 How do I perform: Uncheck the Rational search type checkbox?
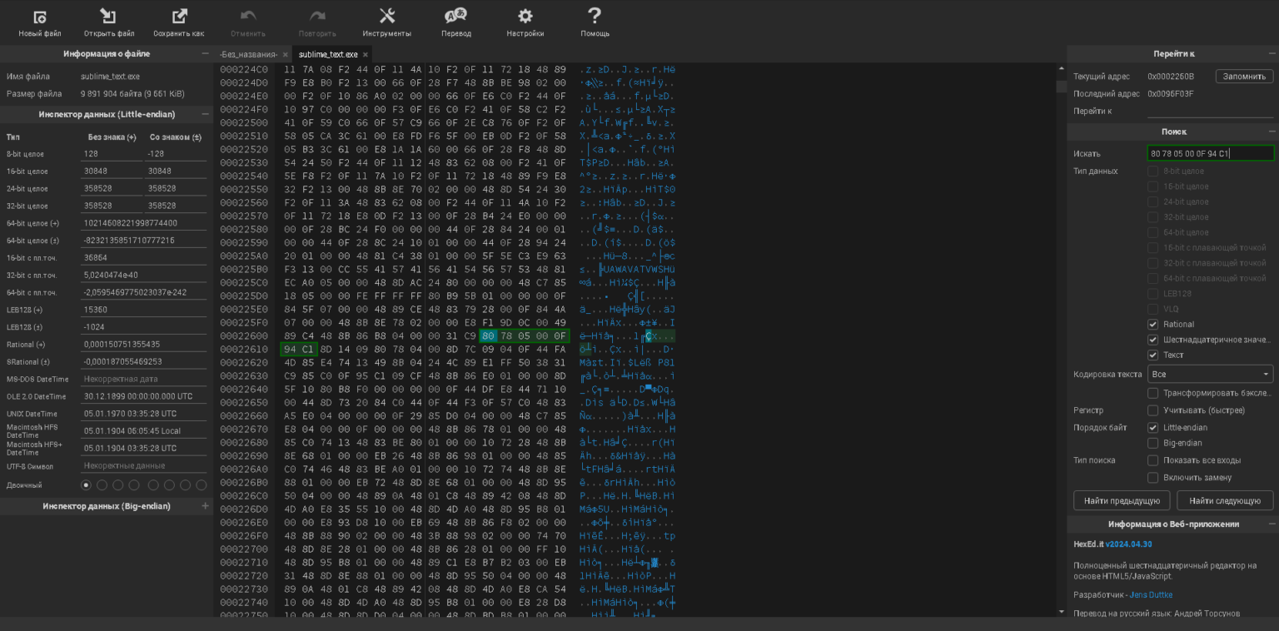[1152, 325]
